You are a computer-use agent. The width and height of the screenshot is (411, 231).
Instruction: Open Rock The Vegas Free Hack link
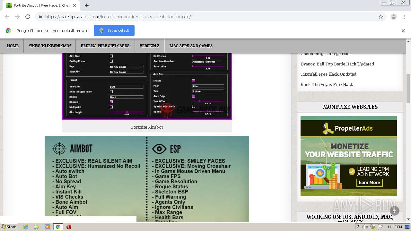click(x=327, y=84)
